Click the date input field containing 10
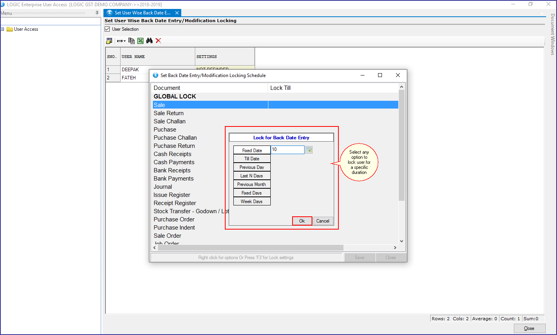This screenshot has width=557, height=335. click(x=287, y=149)
